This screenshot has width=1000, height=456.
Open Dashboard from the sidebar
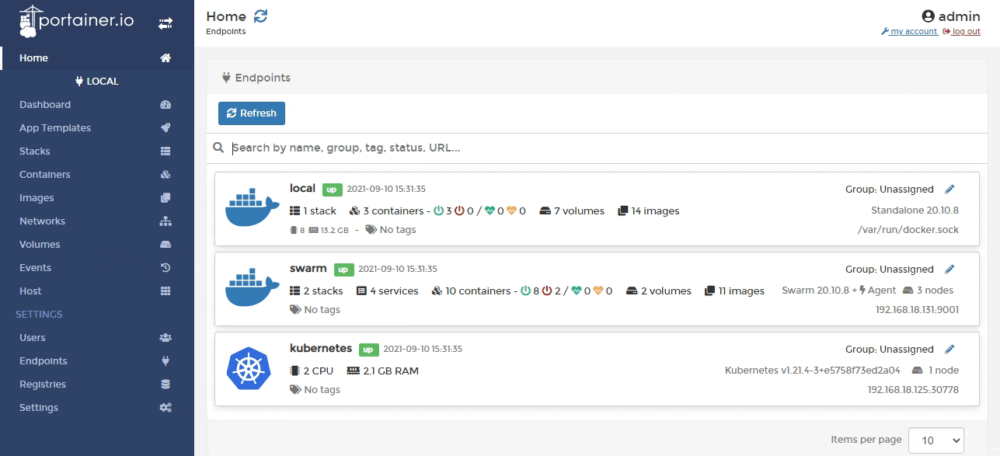pos(45,105)
